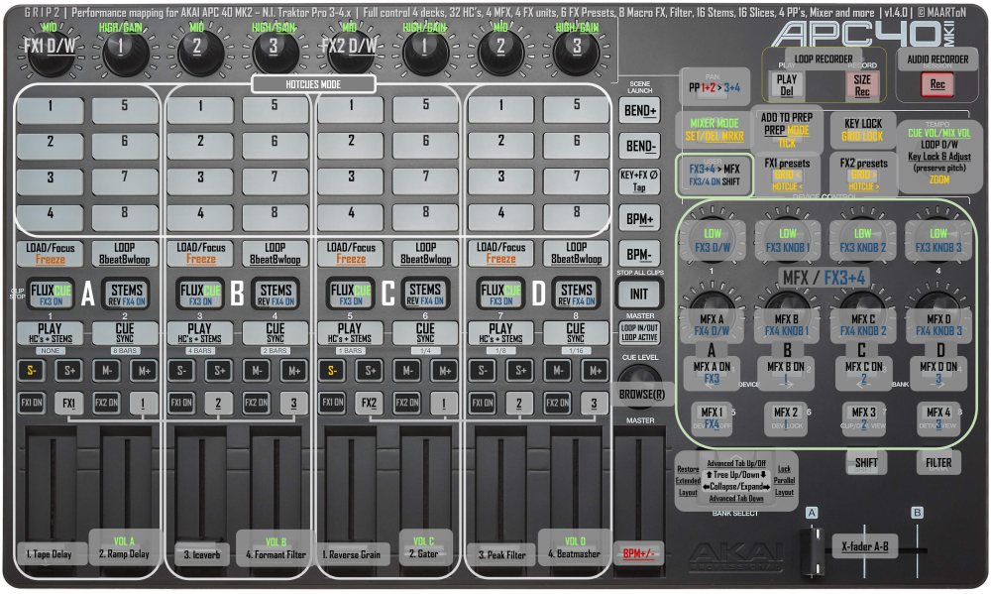
Task: Click the FX1 select button in deck A
Action: coord(69,403)
